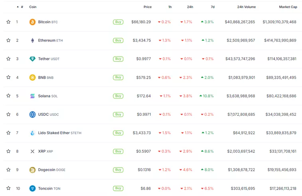Sort by the Price column header
This screenshot has width=302, height=196.
coord(147,7)
